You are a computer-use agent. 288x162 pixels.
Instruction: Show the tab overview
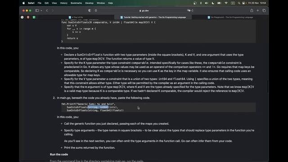pyautogui.click(x=264, y=10)
